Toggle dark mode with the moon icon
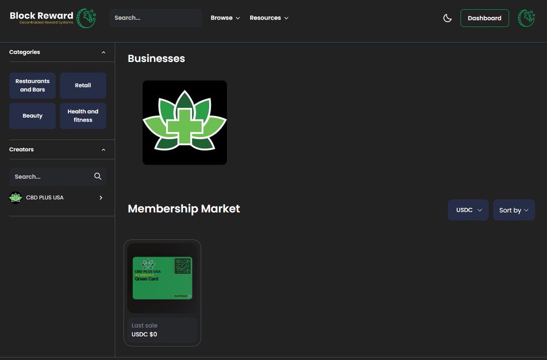Viewport: 547px width, 360px height. coord(447,18)
